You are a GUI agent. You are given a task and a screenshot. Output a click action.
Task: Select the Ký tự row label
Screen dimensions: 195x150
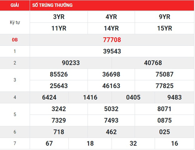(x=15, y=22)
